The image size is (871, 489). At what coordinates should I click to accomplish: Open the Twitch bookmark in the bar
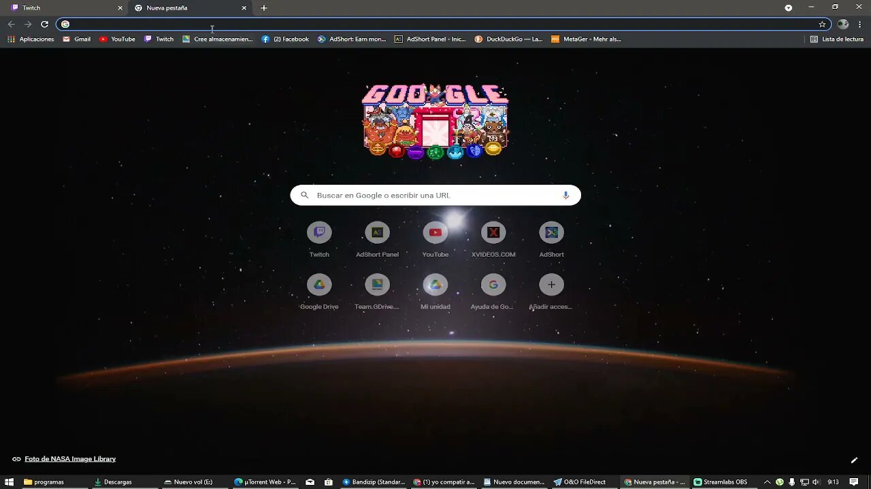(x=159, y=39)
